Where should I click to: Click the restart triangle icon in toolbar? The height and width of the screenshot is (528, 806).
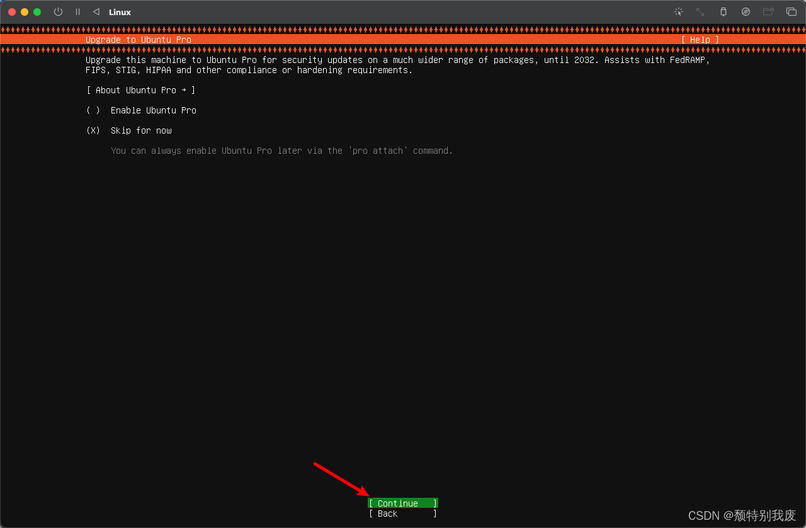click(x=96, y=12)
